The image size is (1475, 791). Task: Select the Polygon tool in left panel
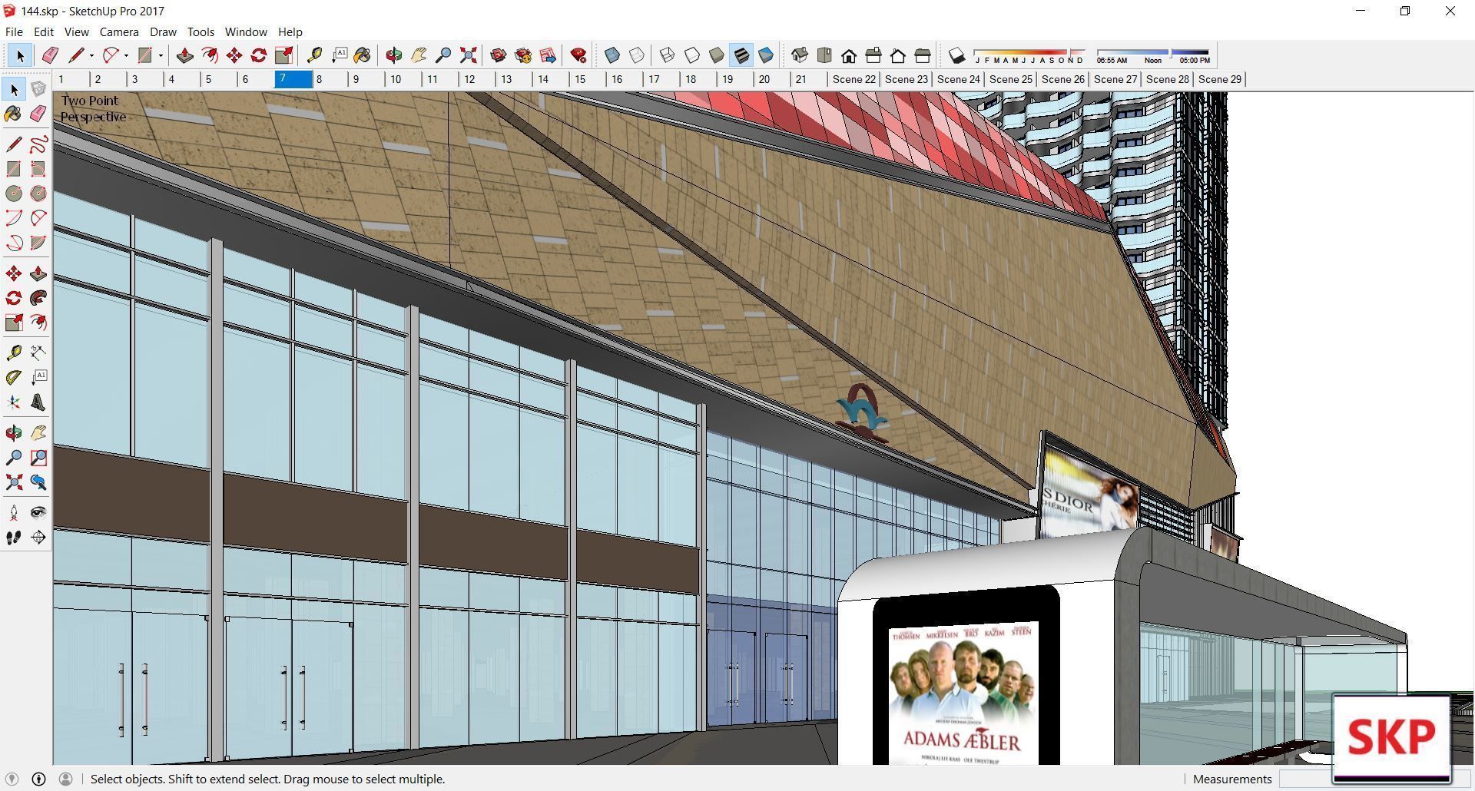tap(38, 194)
